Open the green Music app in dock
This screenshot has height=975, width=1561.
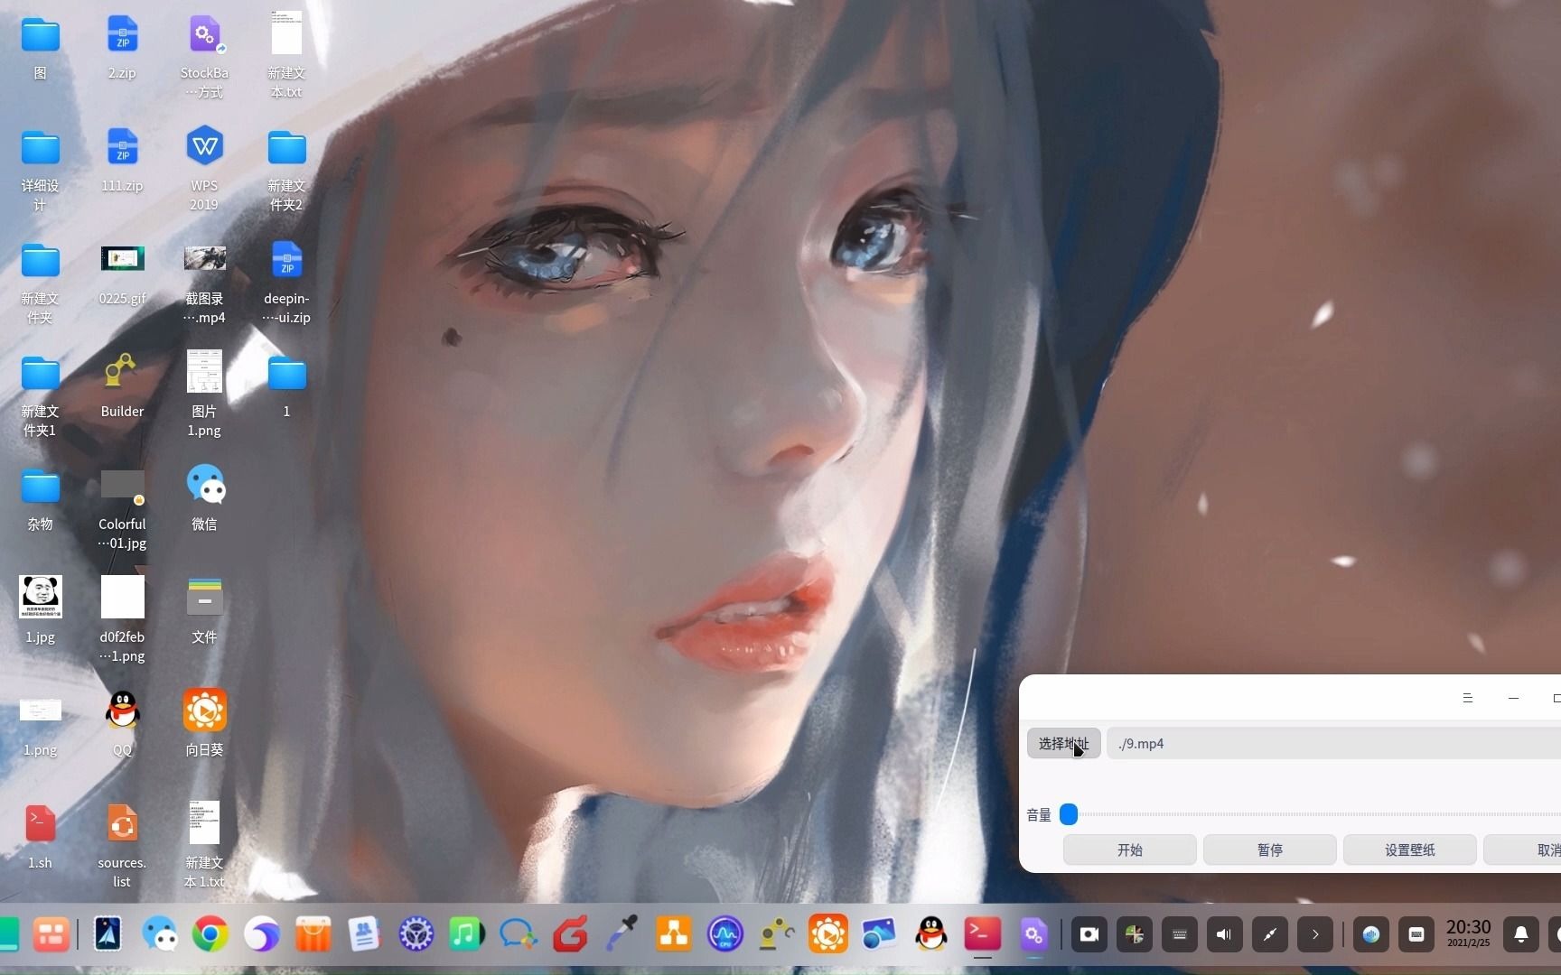[x=467, y=934]
